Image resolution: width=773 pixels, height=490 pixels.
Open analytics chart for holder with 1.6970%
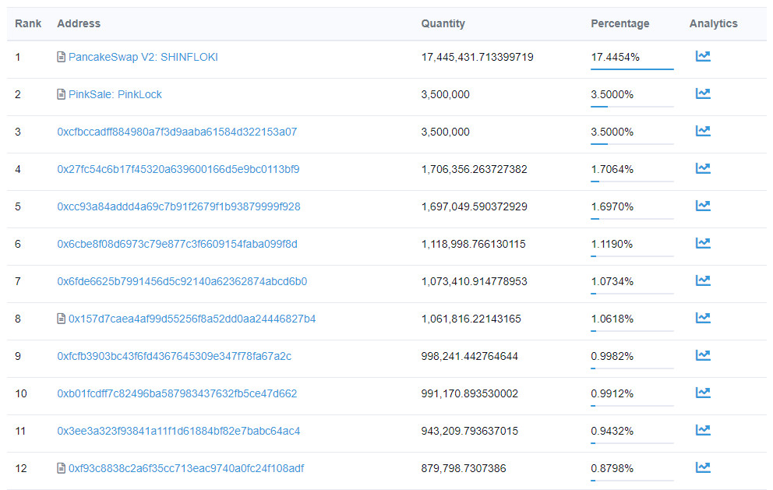click(703, 206)
